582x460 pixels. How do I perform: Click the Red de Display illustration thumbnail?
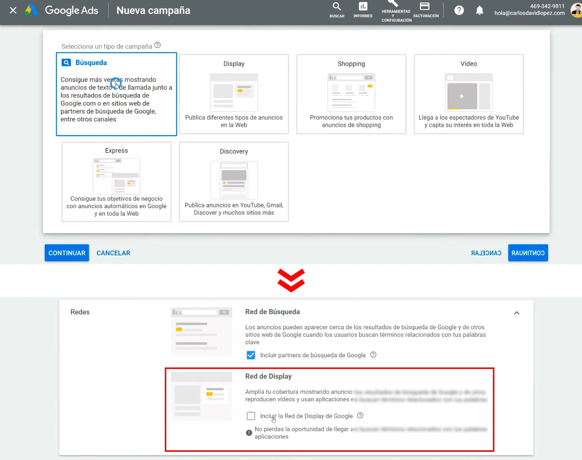coord(201,396)
